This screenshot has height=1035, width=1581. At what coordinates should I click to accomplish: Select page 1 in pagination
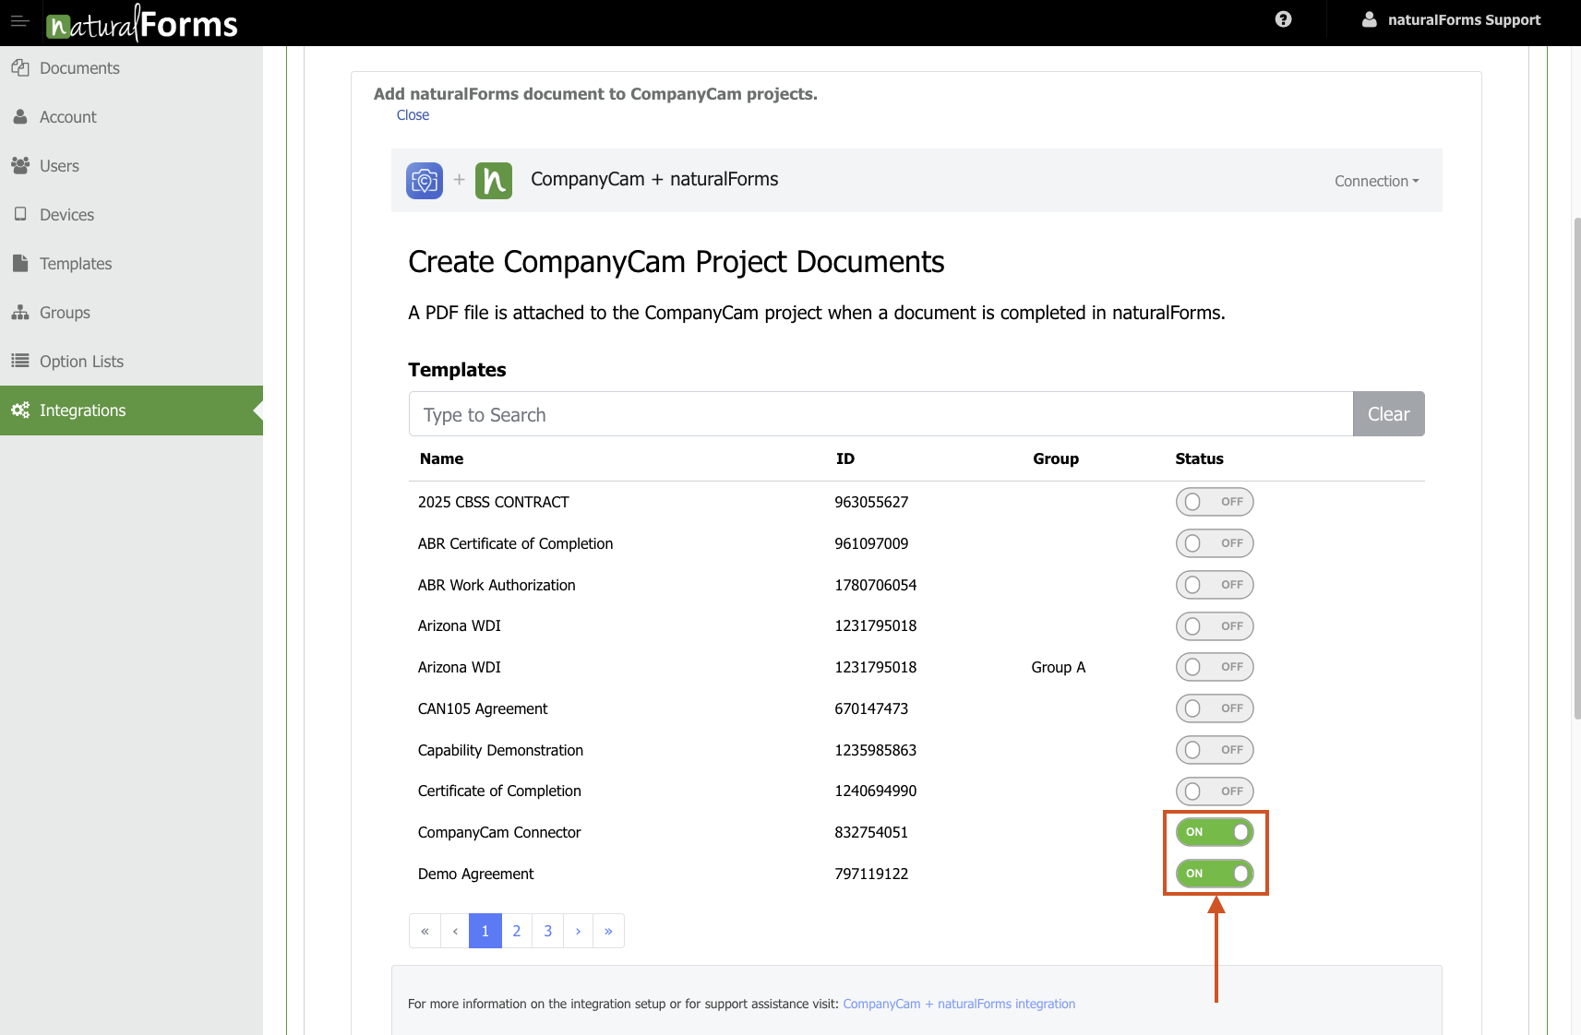pyautogui.click(x=485, y=931)
